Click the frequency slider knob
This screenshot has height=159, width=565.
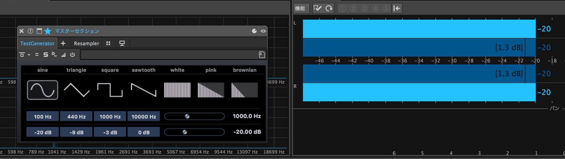point(187,116)
